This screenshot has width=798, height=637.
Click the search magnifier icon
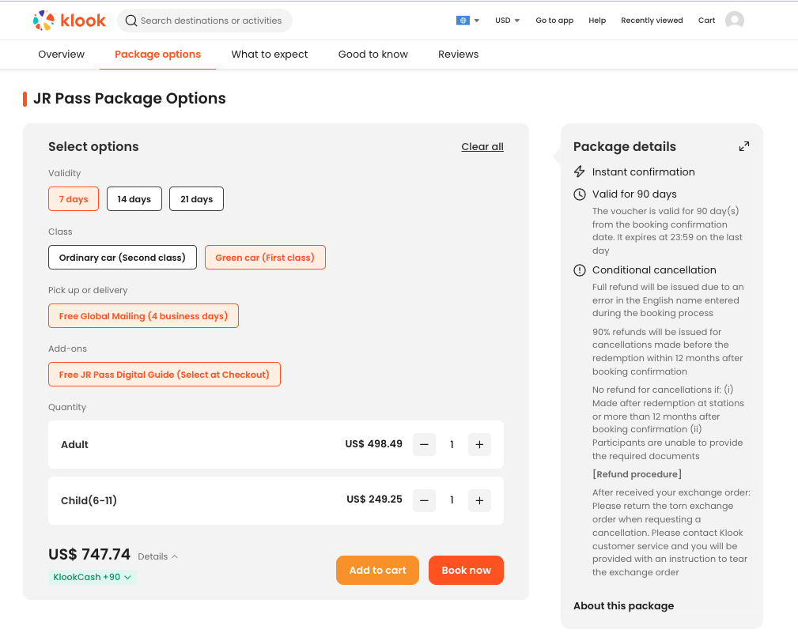point(130,21)
